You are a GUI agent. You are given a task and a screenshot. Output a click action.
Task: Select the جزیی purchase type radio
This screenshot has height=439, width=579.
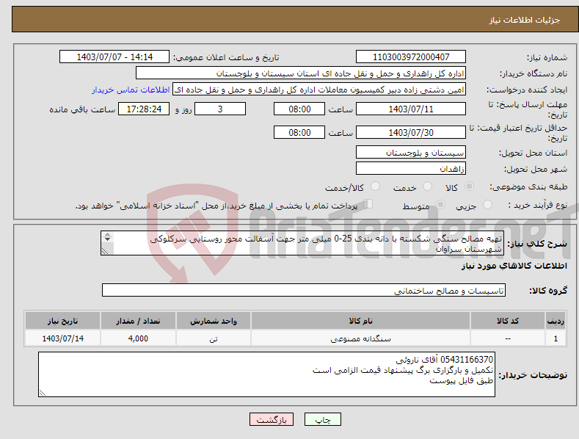pyautogui.click(x=487, y=205)
